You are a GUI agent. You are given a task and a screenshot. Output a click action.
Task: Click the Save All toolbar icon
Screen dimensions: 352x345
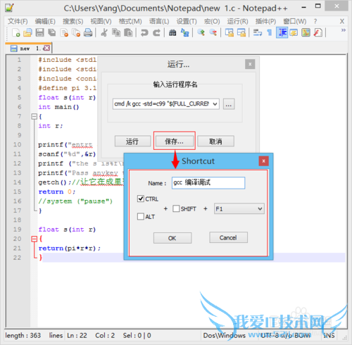tap(52, 32)
